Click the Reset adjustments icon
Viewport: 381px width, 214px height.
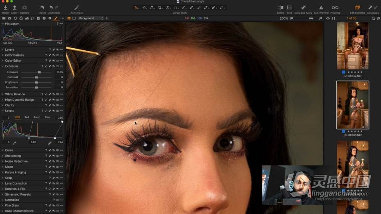pos(42,8)
